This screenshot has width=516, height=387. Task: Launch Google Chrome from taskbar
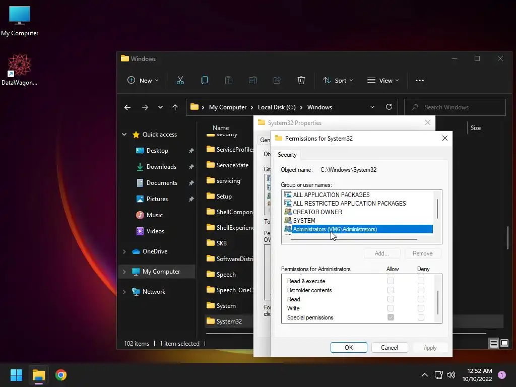(61, 375)
